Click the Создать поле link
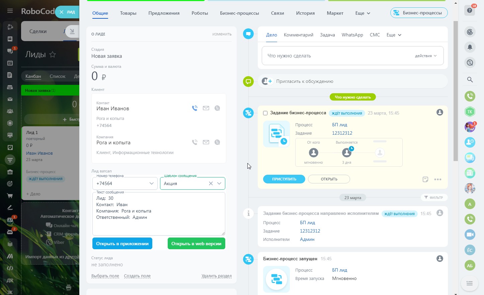This screenshot has height=295, width=484. pos(137,276)
